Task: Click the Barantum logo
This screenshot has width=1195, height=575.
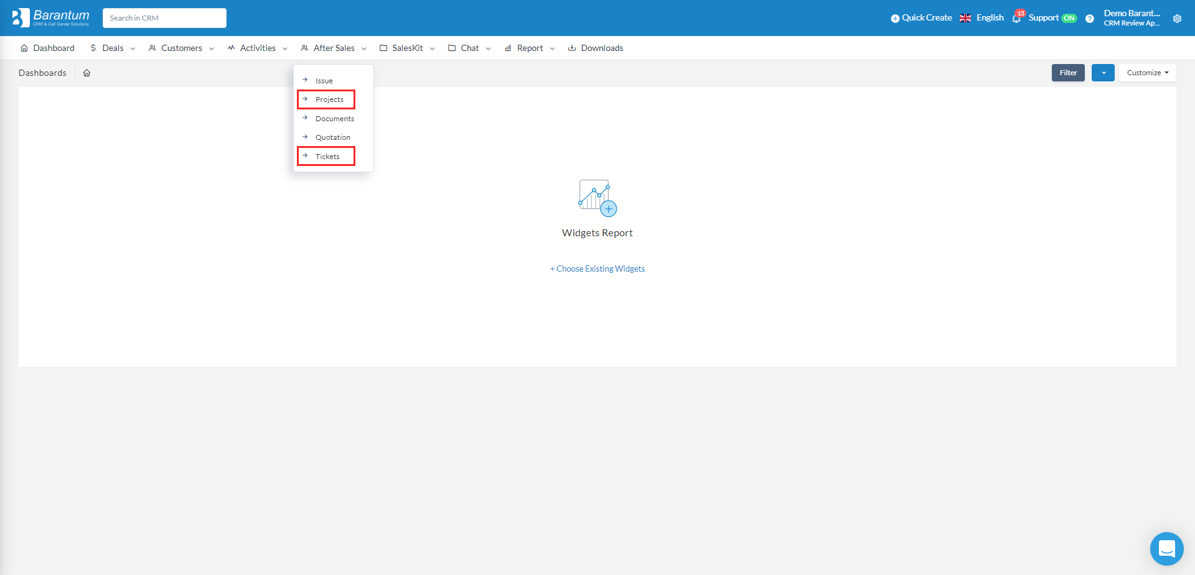Action: [x=51, y=17]
